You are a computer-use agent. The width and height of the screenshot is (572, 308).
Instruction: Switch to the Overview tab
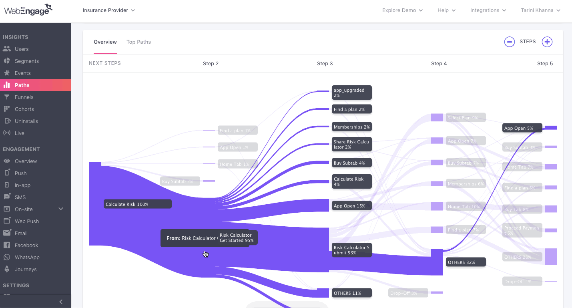tap(105, 42)
